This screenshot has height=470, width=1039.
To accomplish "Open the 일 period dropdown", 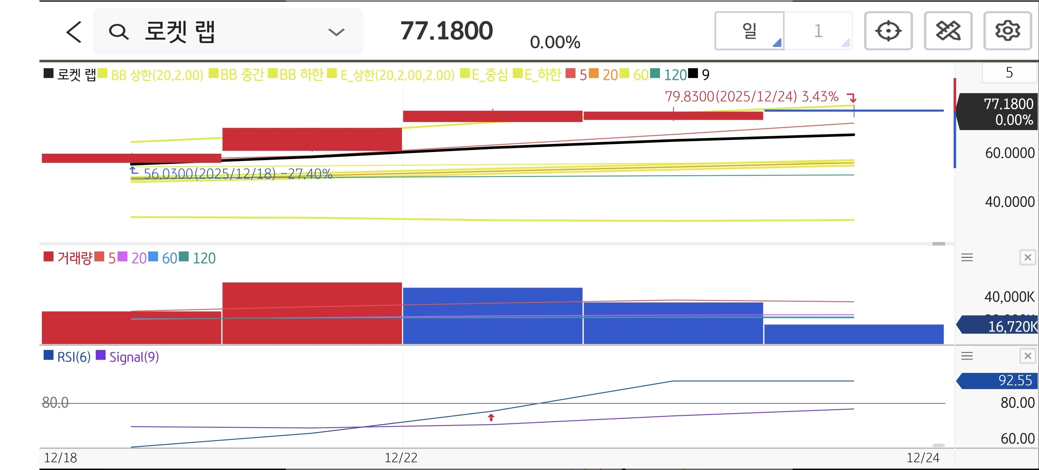I will [749, 31].
